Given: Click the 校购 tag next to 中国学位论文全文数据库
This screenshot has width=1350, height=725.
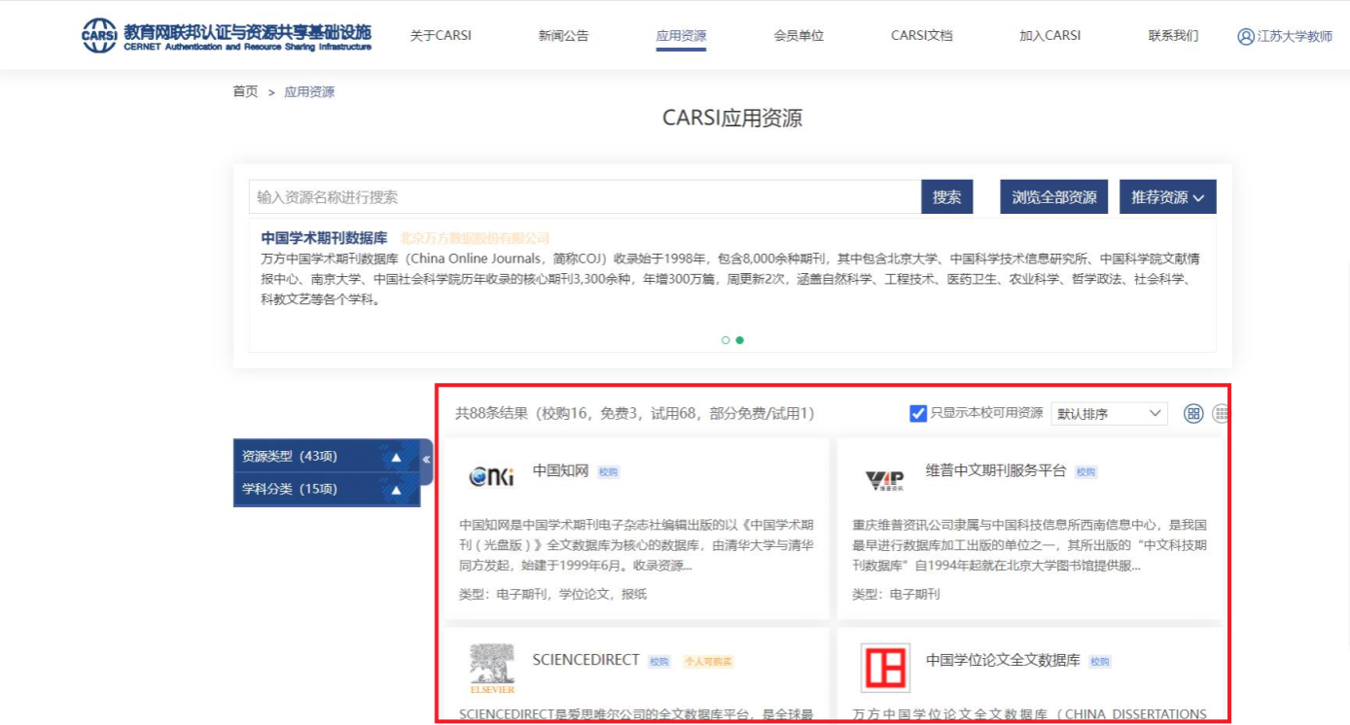Looking at the screenshot, I should (x=1100, y=662).
